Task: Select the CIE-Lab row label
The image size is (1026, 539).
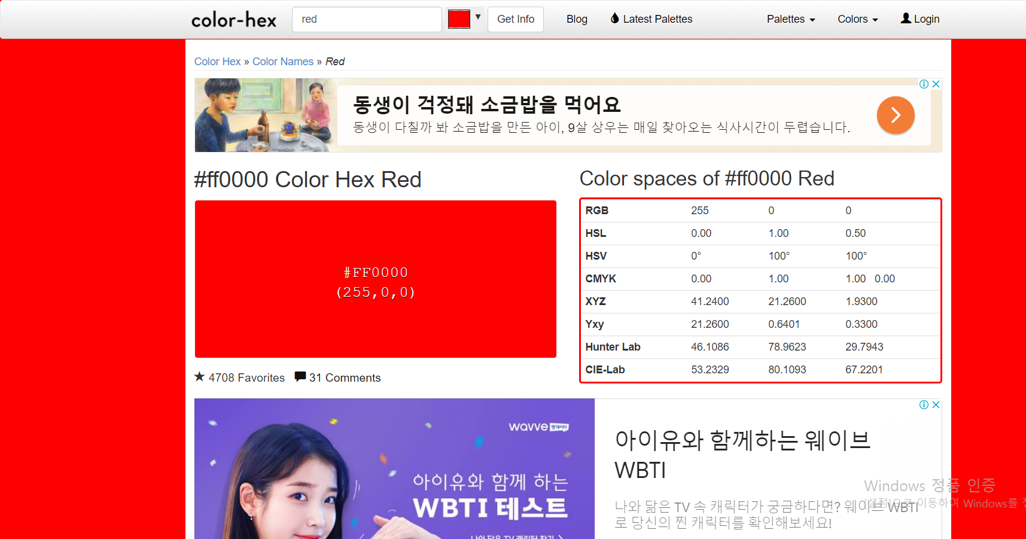Action: click(605, 370)
